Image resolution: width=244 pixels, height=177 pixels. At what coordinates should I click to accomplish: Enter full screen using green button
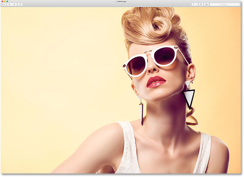tap(7, 2)
